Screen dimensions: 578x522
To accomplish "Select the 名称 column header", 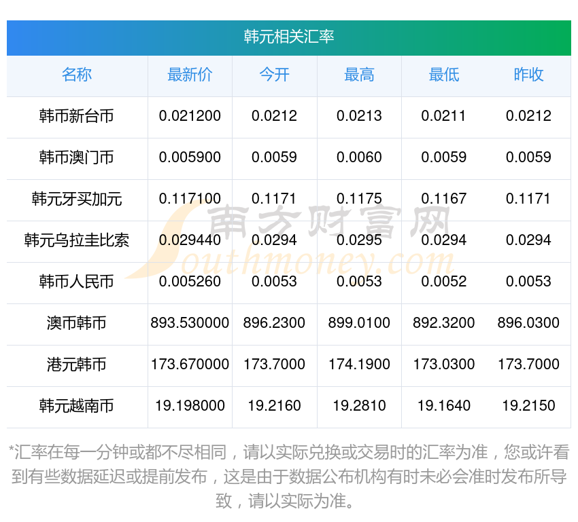I will [x=77, y=75].
